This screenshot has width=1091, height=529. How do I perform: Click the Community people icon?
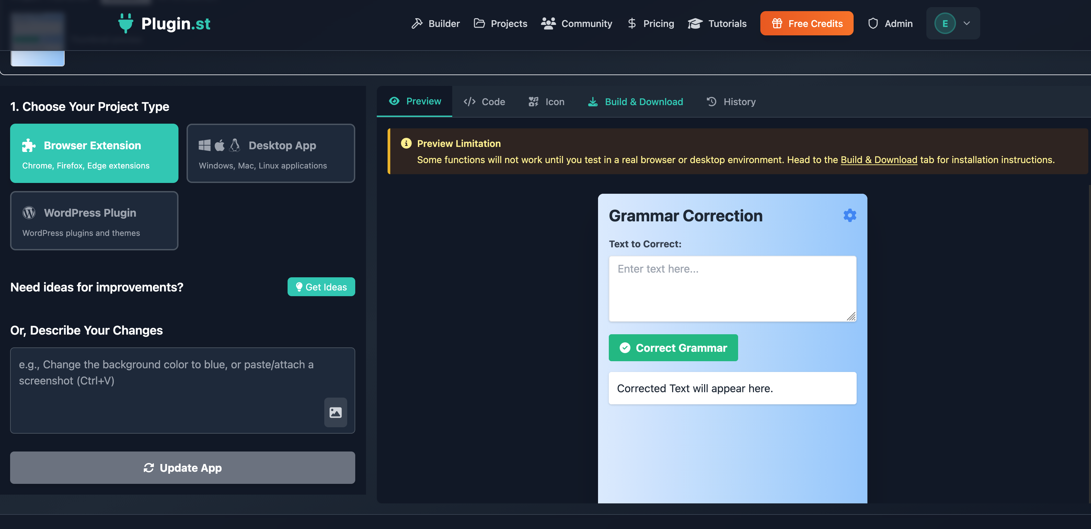[548, 23]
